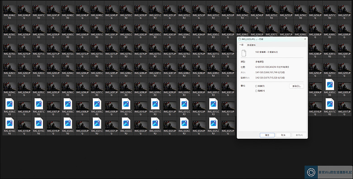The width and height of the screenshot is (353, 179).
Task: Select the IMG_6305.JPG thumbnail
Action: click(344, 87)
